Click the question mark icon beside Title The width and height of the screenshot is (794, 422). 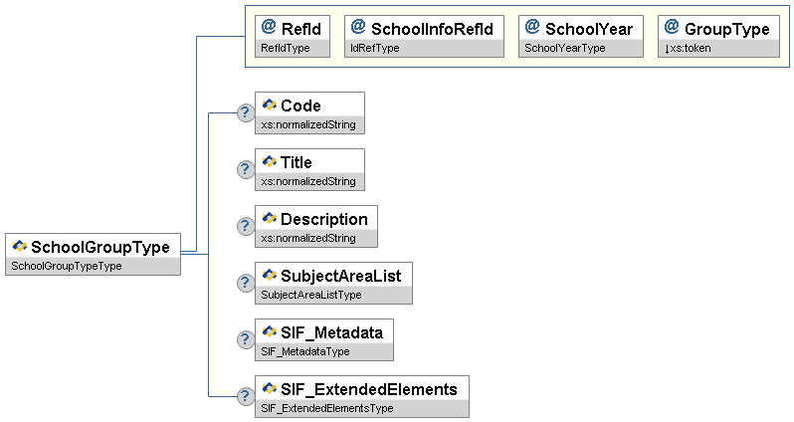pos(246,169)
